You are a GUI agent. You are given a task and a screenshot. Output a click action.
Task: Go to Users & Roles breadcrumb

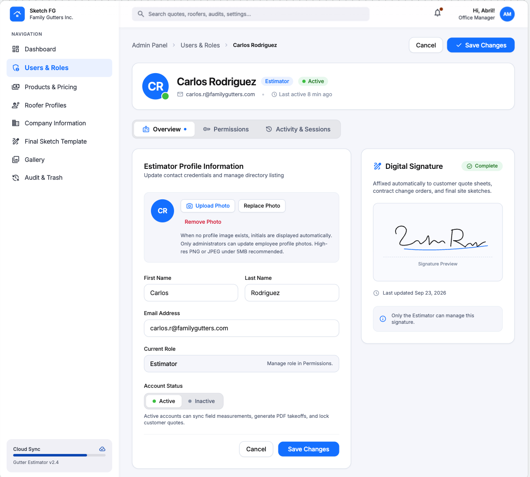point(200,45)
